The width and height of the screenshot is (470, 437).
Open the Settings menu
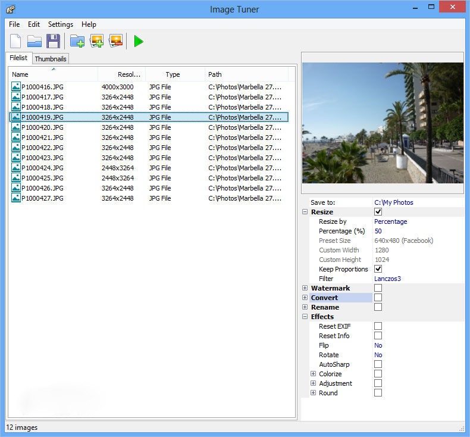(61, 24)
